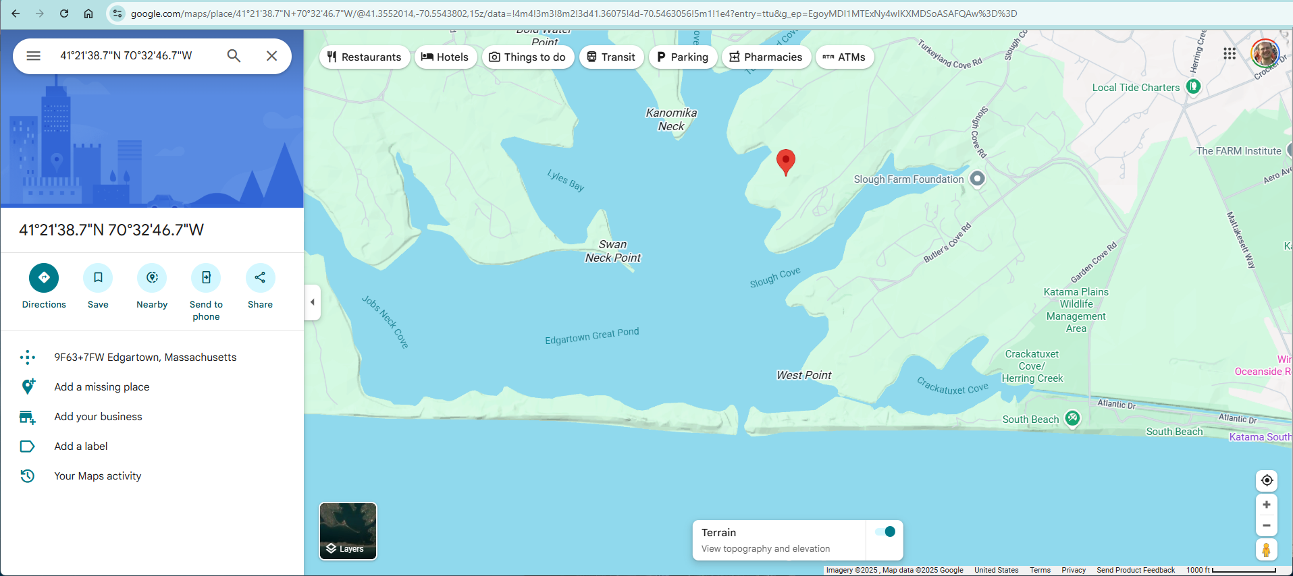The height and width of the screenshot is (576, 1293).
Task: Click the coordinates search field
Action: 135,56
